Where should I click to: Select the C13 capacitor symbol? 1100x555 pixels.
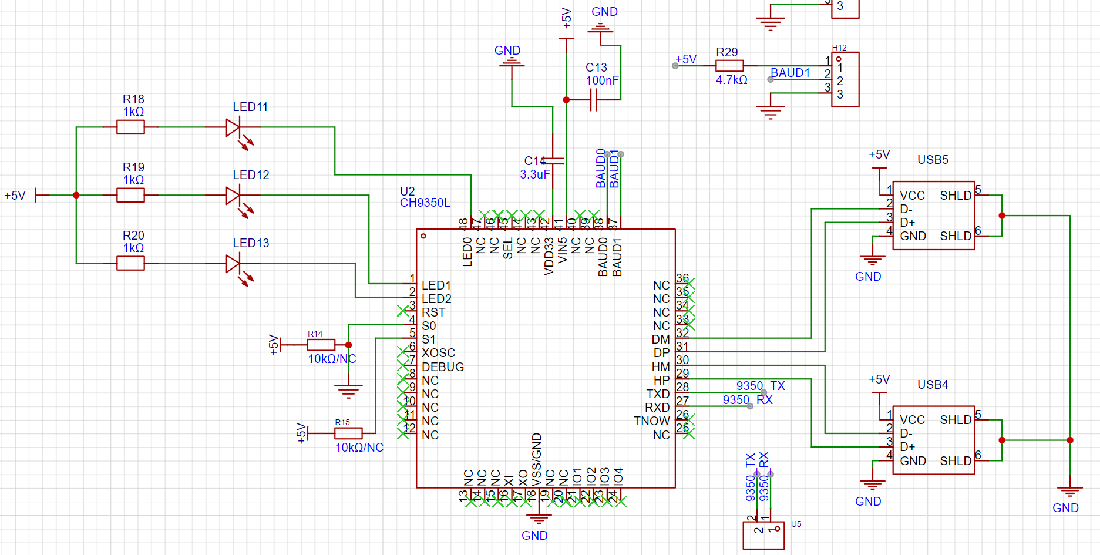click(593, 100)
